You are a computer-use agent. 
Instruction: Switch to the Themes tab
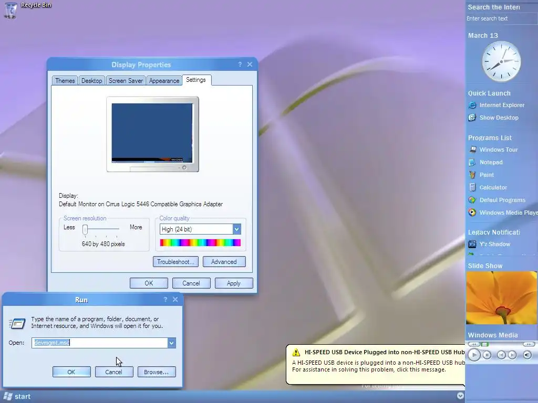point(65,80)
